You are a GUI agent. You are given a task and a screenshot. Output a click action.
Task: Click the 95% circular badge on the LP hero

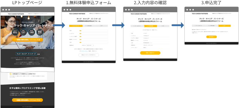15,32
